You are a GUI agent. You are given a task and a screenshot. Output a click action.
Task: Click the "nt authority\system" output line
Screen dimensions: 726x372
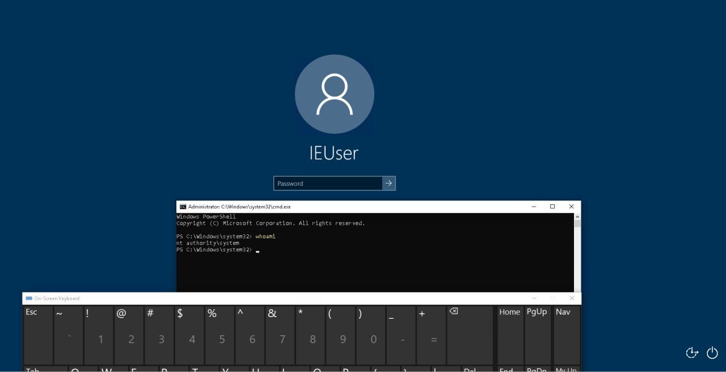click(x=208, y=243)
